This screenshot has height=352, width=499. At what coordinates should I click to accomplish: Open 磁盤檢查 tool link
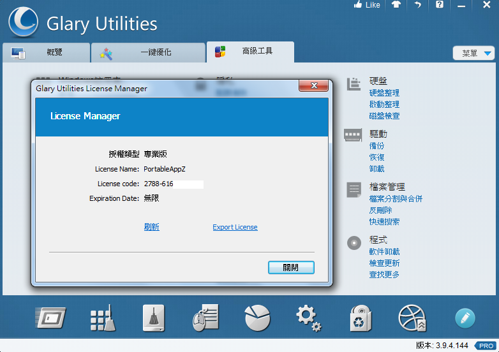[384, 116]
